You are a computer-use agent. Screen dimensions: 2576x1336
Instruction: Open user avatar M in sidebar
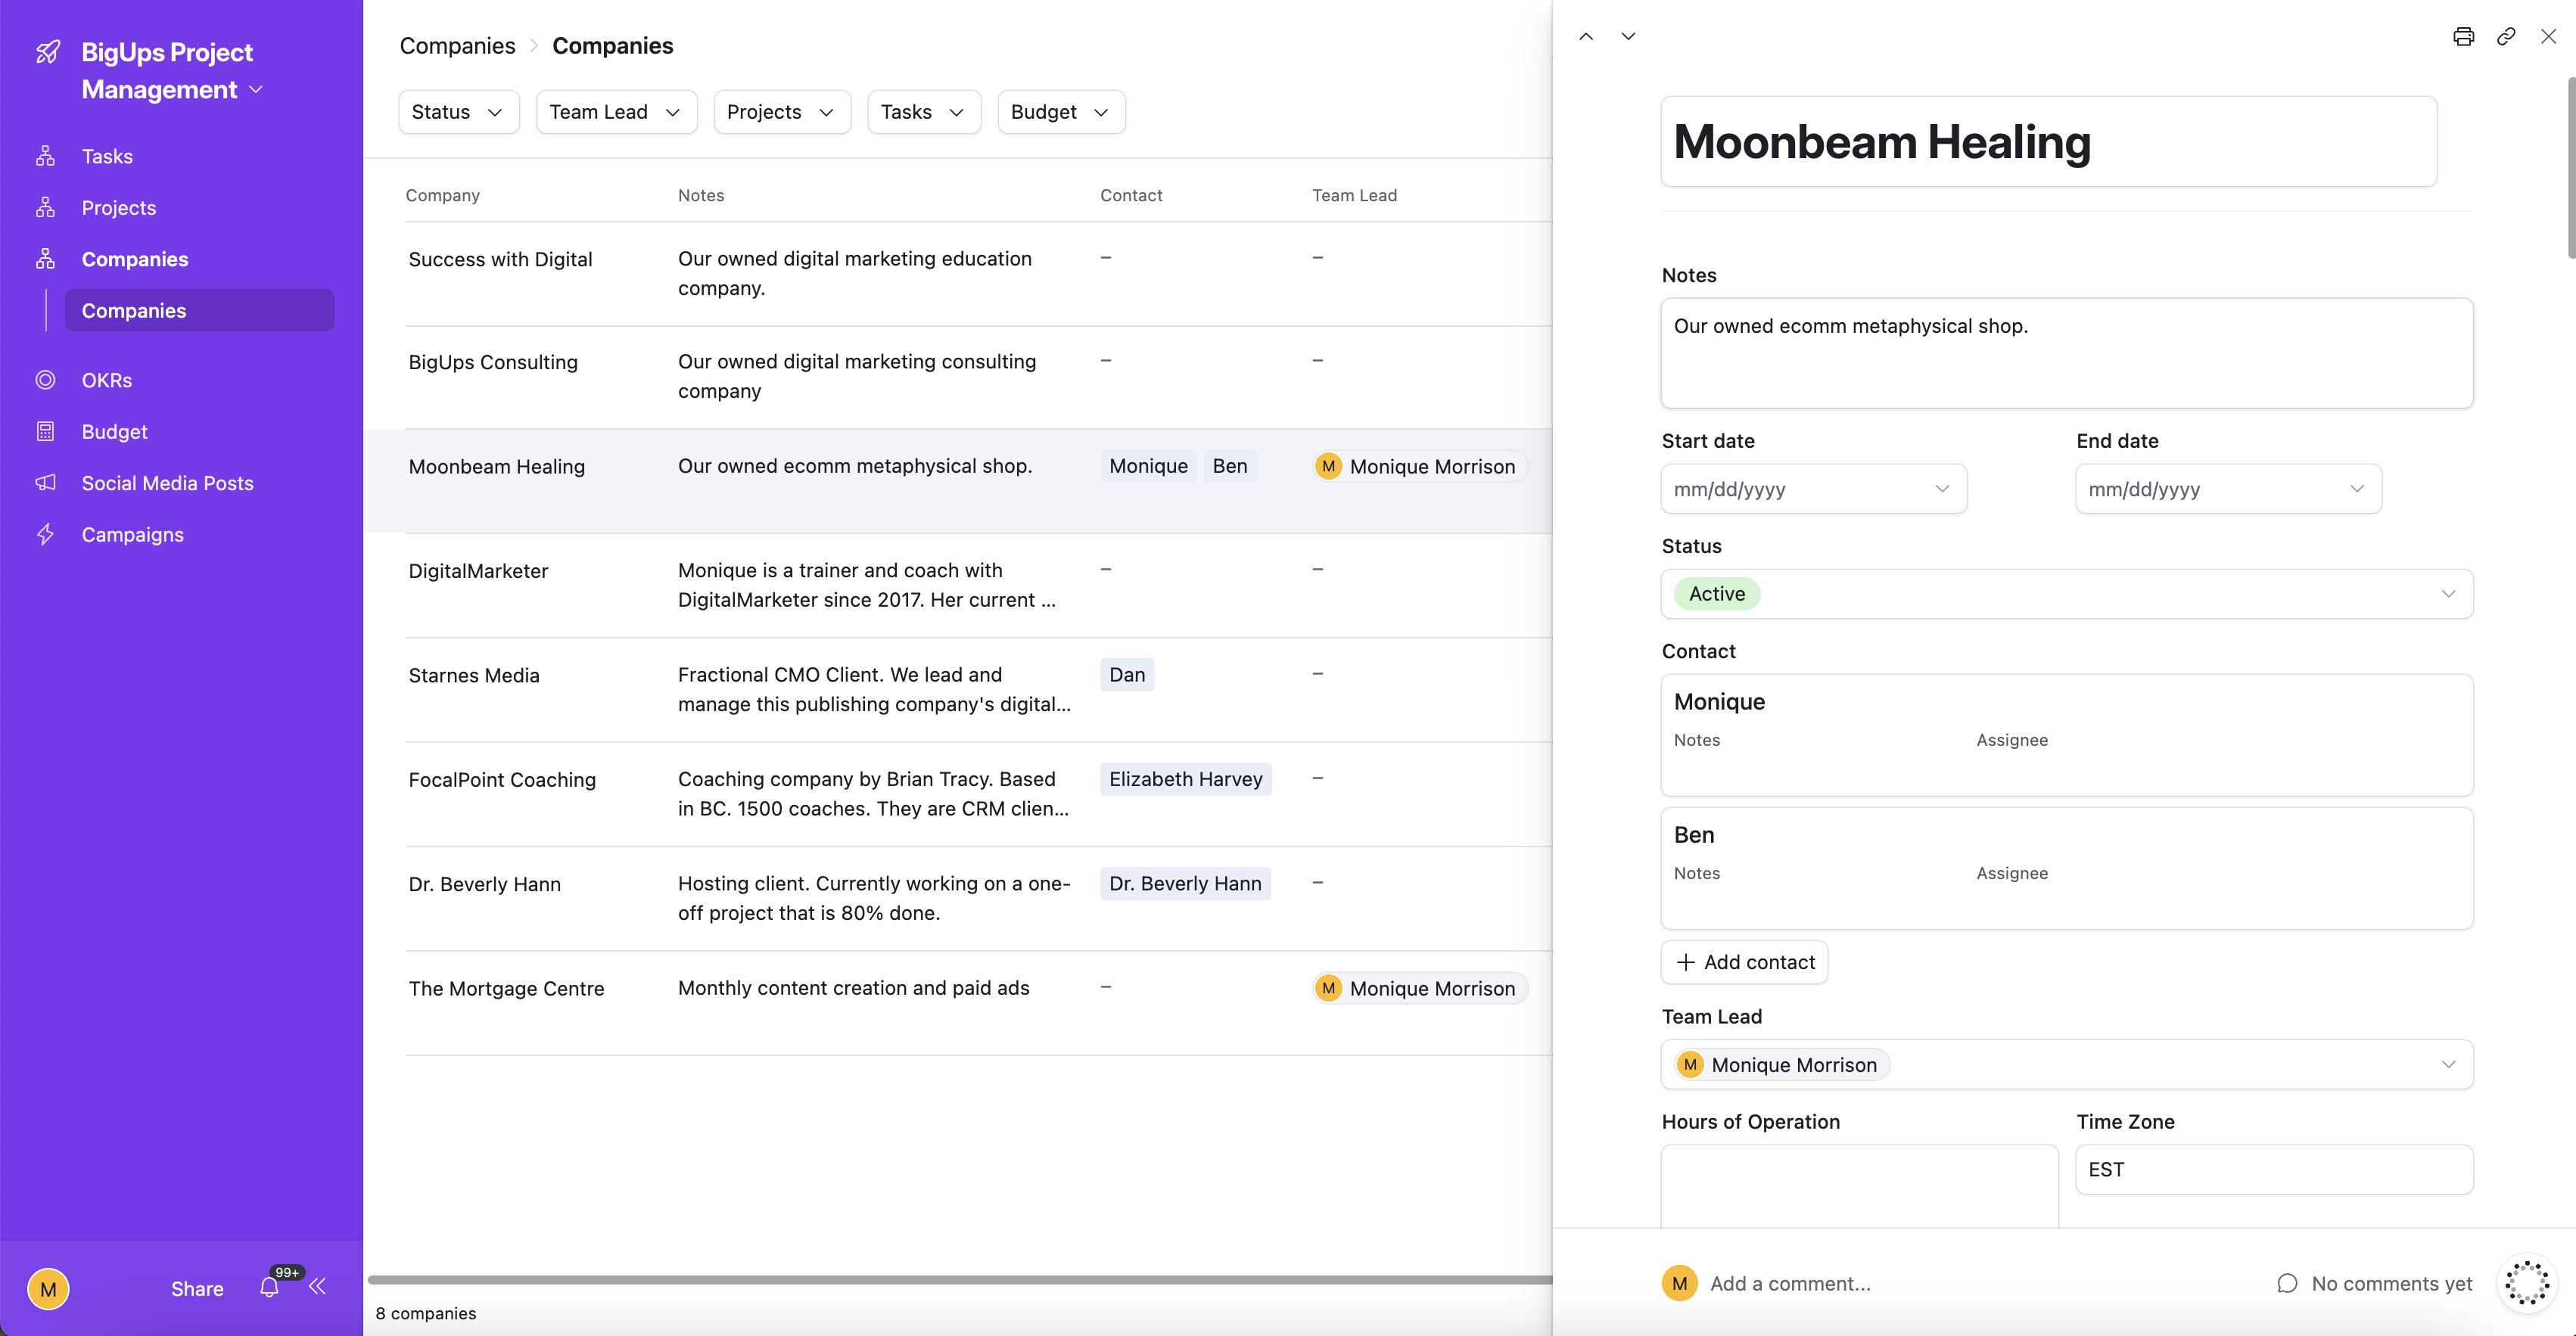48,1288
